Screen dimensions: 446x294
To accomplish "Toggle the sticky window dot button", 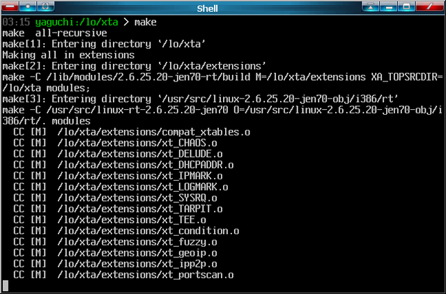I will tap(29, 7).
